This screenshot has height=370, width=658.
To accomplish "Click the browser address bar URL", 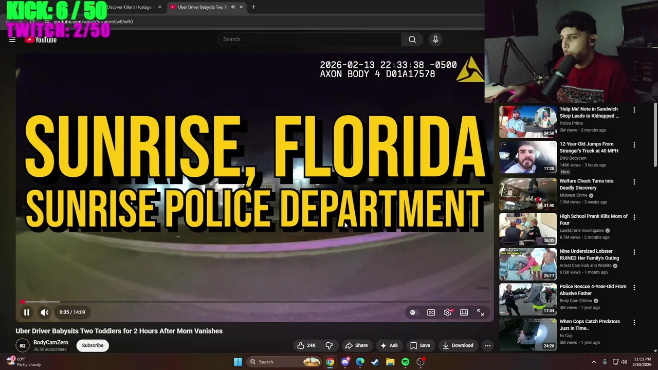I will pos(93,22).
